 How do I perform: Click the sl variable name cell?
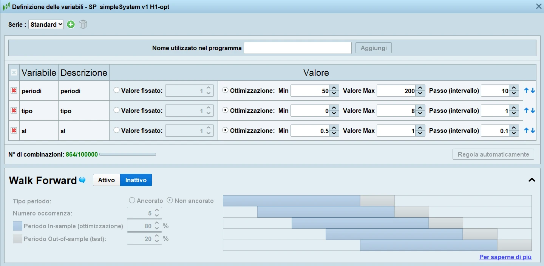39,131
